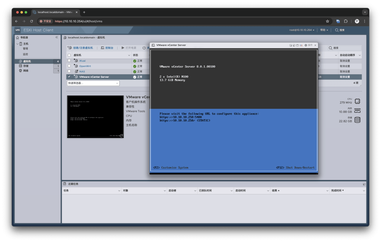This screenshot has width=381, height=242.
Task: Click the not-secure warning chip in the address bar
Action: [45, 21]
